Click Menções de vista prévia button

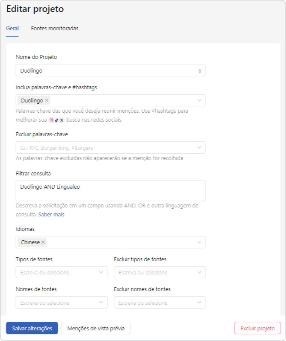96,328
